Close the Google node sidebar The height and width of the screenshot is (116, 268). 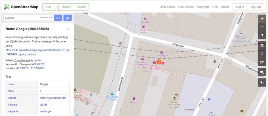point(68,29)
